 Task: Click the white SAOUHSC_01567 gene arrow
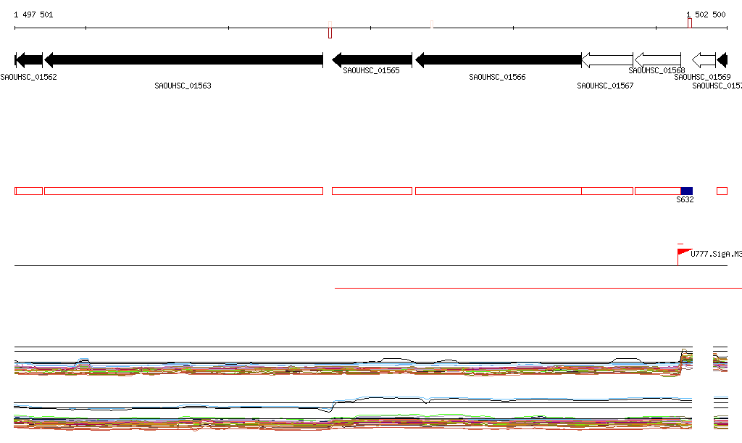point(607,60)
